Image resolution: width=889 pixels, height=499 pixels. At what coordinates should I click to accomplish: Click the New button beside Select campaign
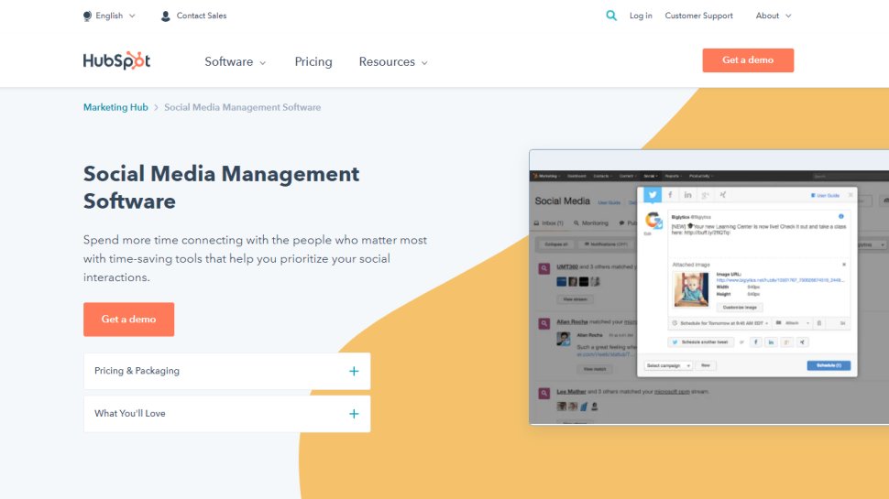pyautogui.click(x=706, y=366)
